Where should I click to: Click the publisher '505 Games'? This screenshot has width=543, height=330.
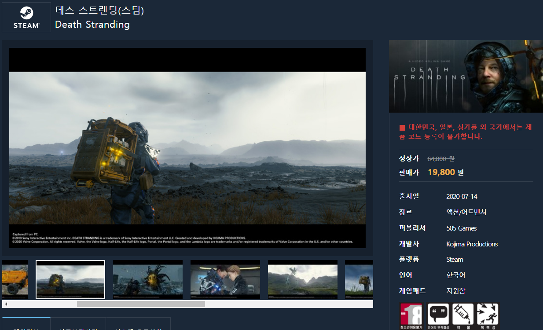pyautogui.click(x=461, y=228)
